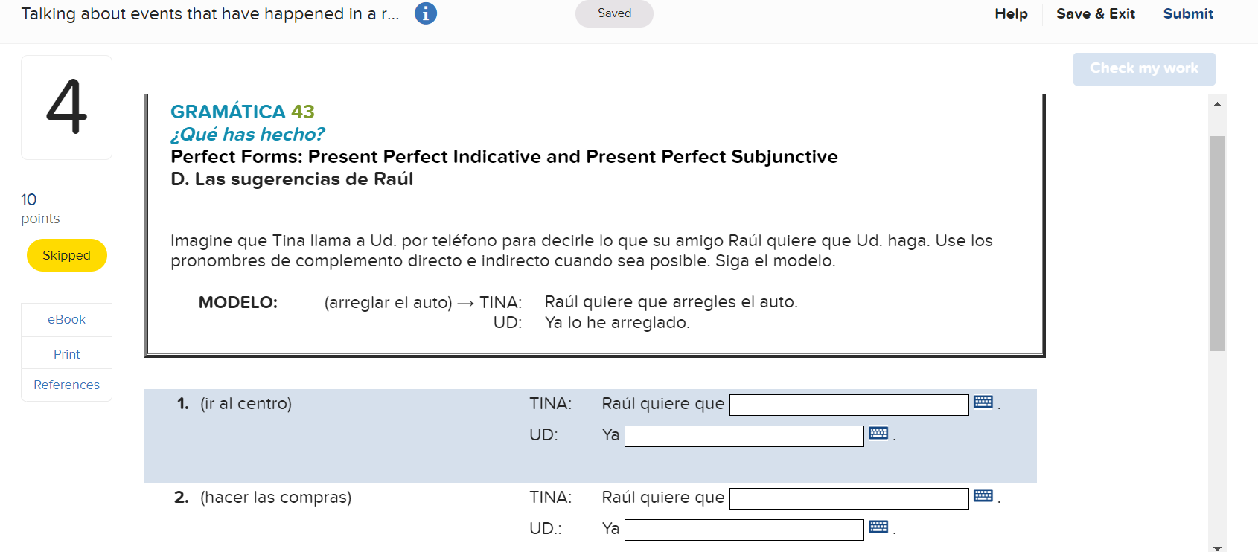Focus the question 2 'Ya' answer field
The width and height of the screenshot is (1258, 552).
[x=744, y=530]
